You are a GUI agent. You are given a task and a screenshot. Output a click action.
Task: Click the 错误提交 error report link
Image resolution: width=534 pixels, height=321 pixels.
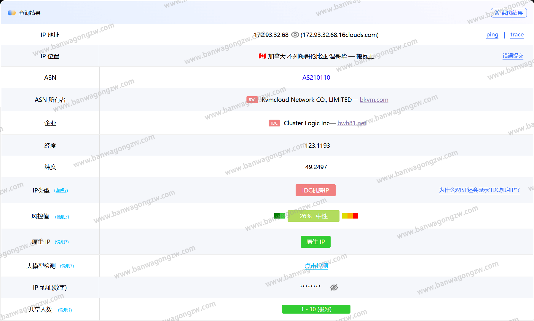(x=513, y=56)
